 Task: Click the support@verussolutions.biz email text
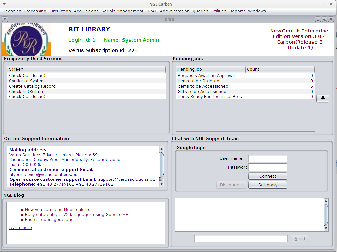point(127,179)
